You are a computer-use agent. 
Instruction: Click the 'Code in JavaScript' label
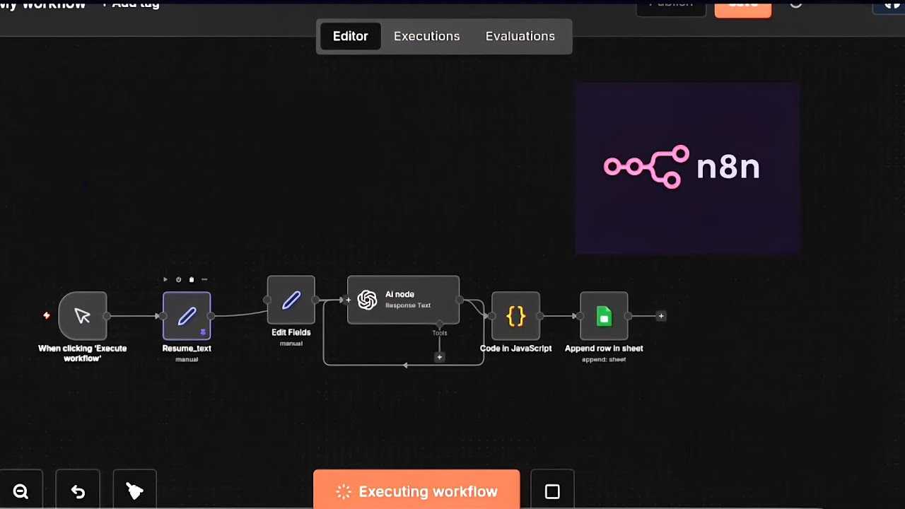(x=516, y=349)
